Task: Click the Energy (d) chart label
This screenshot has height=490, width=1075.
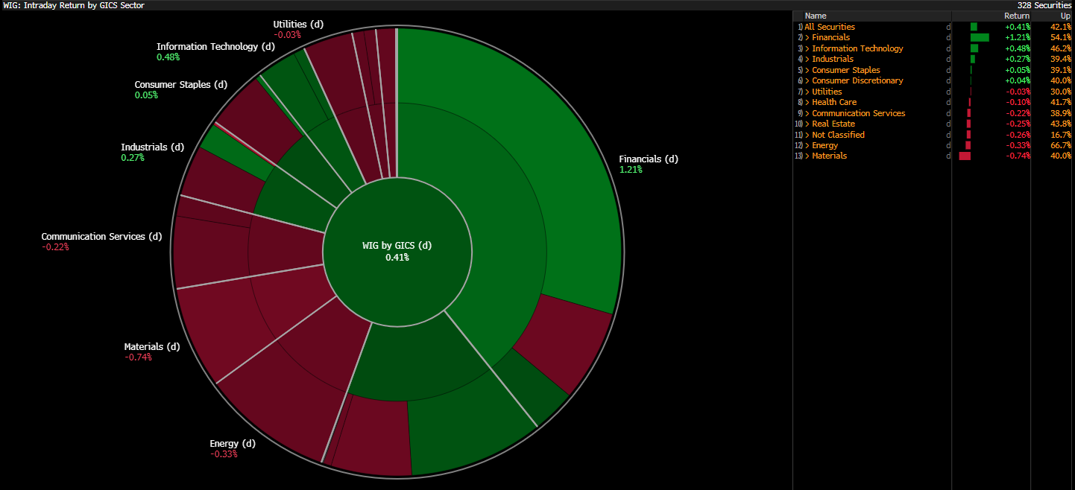Action: click(233, 443)
